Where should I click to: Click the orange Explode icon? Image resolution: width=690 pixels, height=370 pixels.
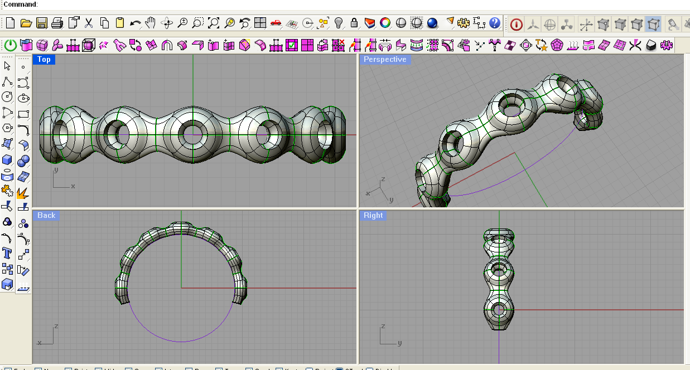(x=23, y=192)
